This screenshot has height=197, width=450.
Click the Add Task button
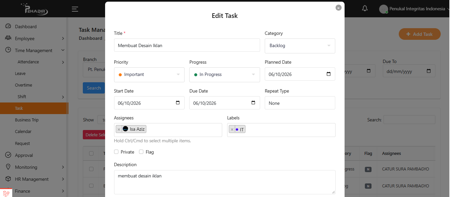420,34
